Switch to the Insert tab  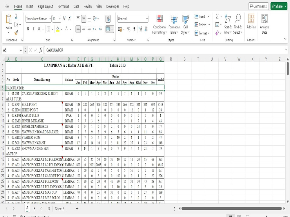click(x=30, y=6)
